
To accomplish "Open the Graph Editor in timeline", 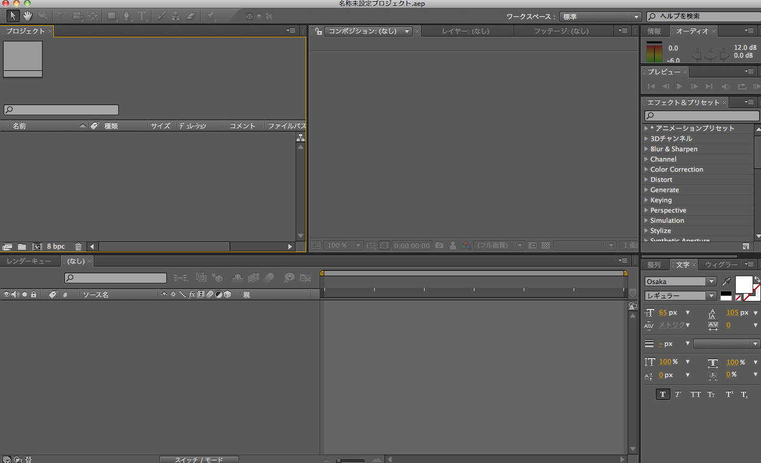I will [x=306, y=277].
